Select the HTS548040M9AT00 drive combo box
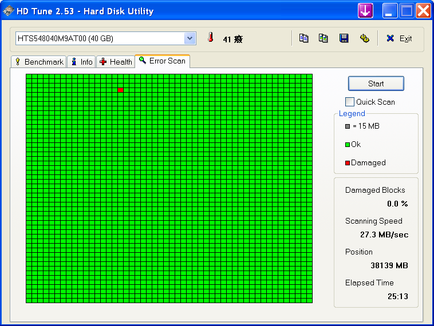The width and height of the screenshot is (434, 326). [106, 38]
